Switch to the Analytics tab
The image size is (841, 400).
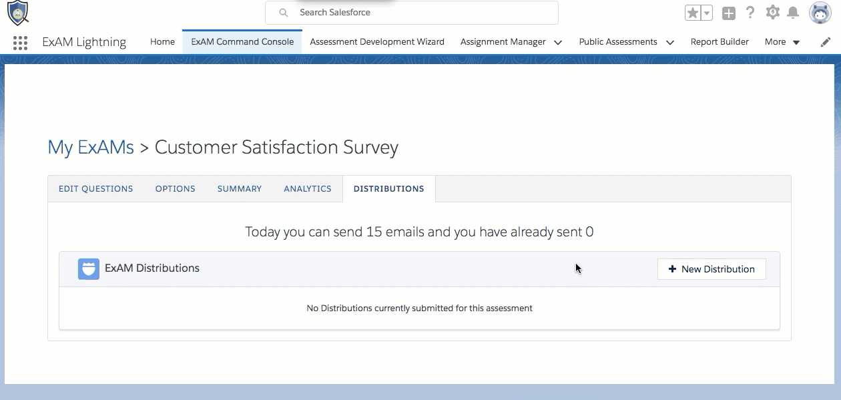point(308,189)
